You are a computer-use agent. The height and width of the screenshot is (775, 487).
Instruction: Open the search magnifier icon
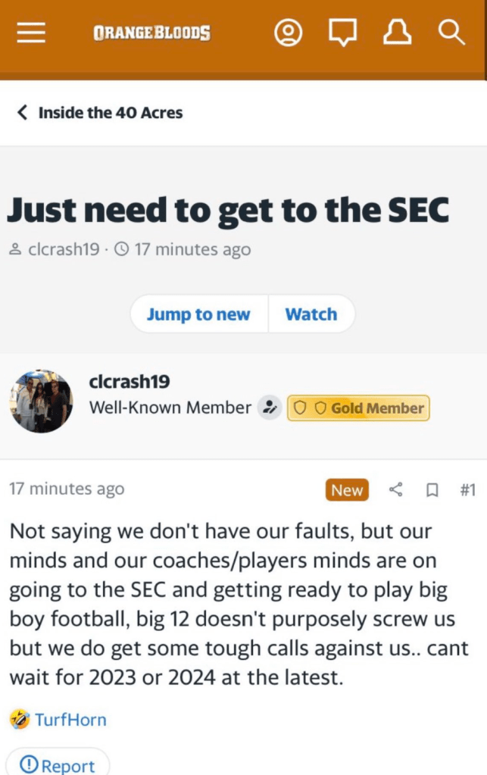(x=451, y=33)
